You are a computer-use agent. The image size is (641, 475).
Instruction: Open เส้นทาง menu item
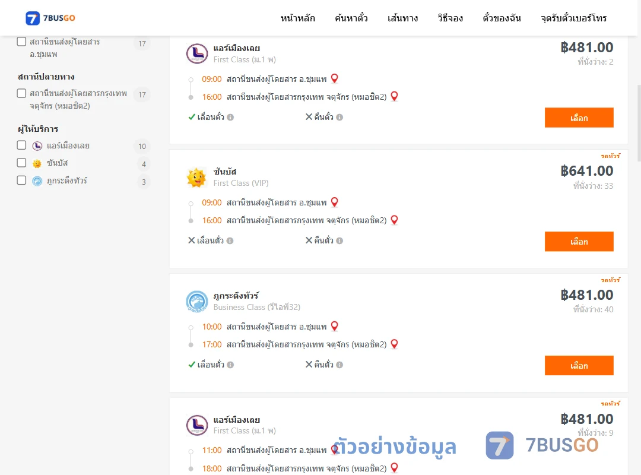tap(402, 18)
